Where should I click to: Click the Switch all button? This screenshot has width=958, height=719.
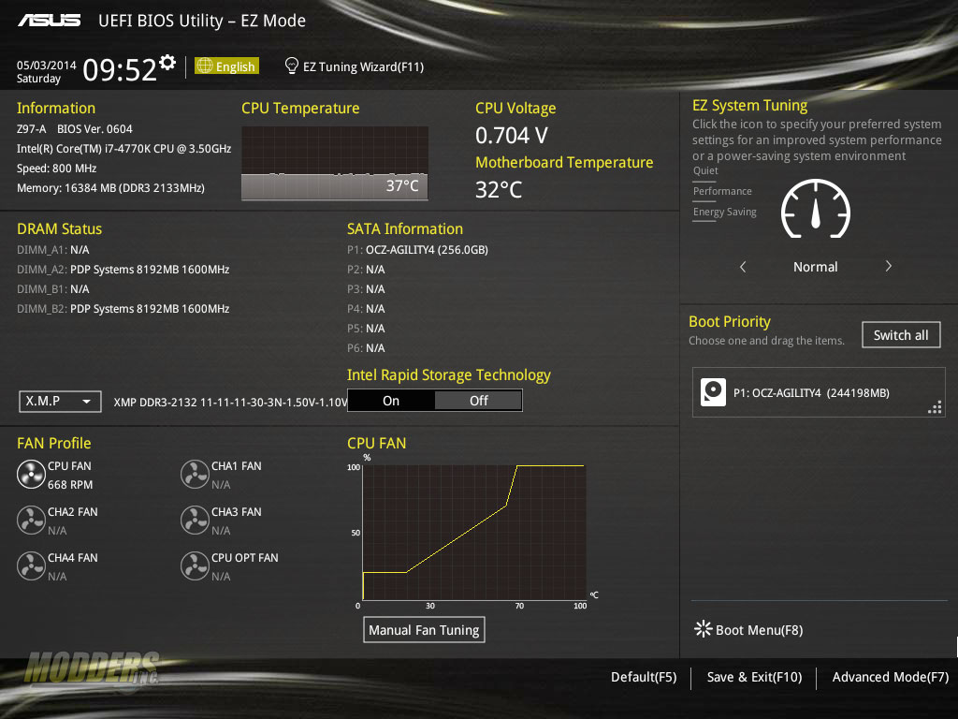coord(901,335)
